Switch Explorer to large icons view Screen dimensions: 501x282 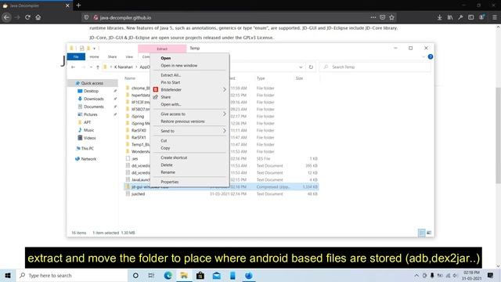[x=429, y=233]
